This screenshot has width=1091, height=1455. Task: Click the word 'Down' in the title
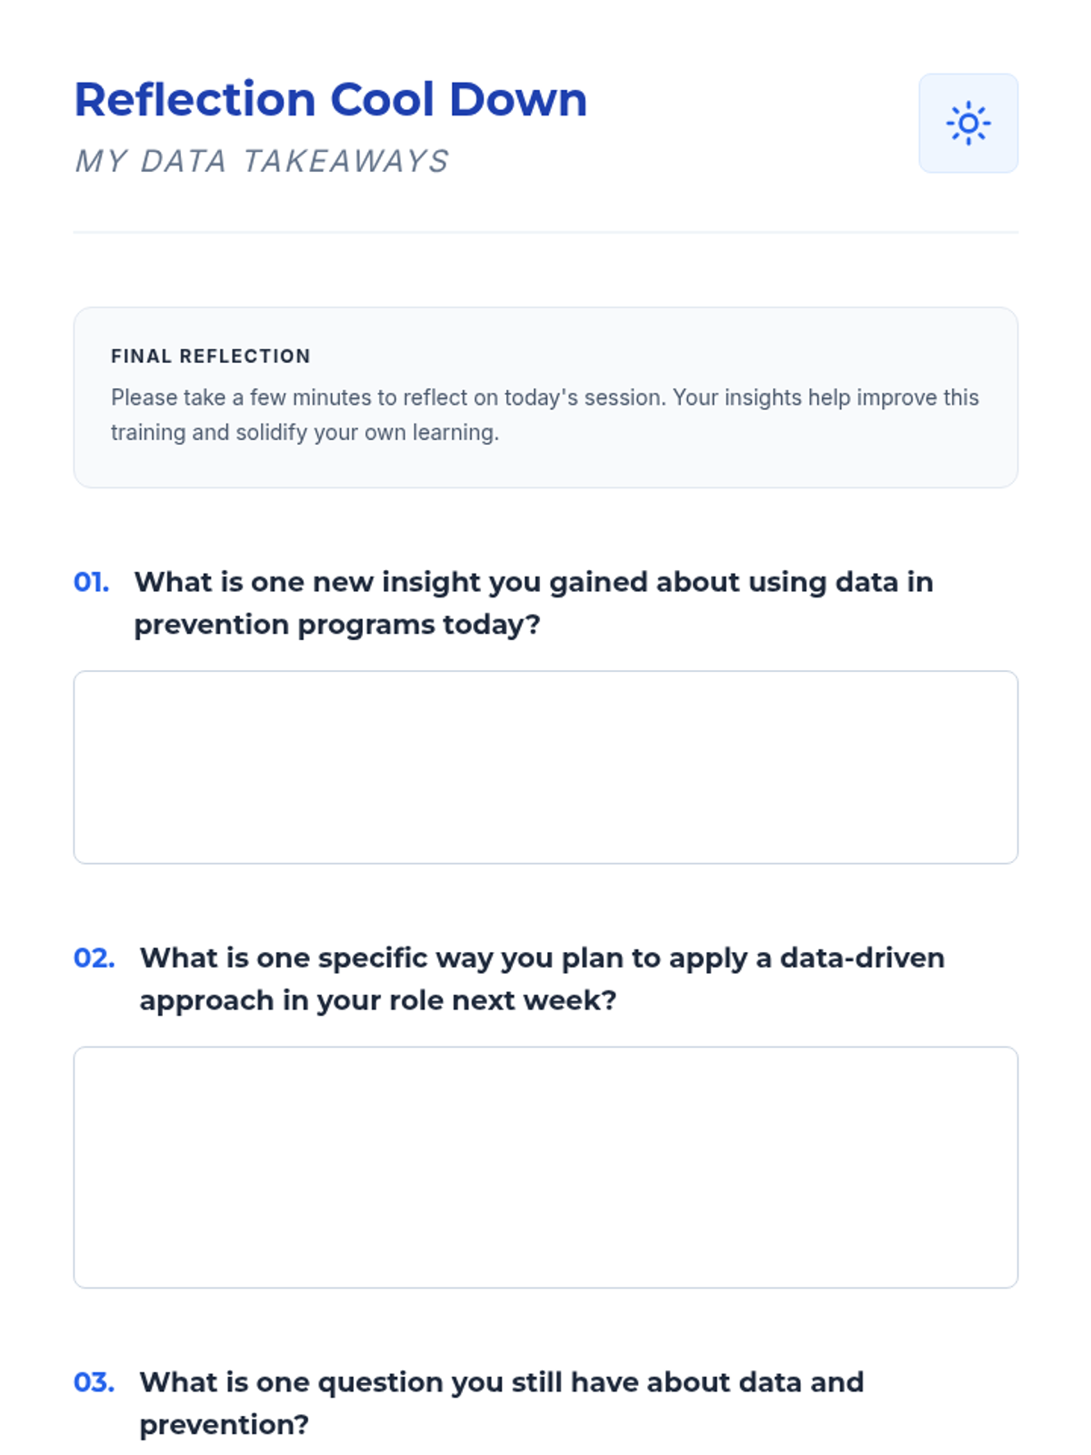coord(518,99)
